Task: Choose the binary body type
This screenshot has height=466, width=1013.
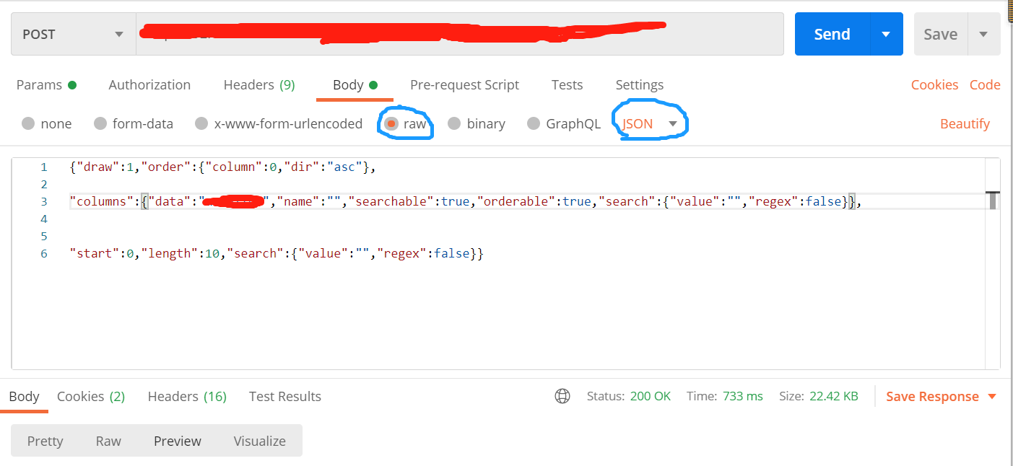Action: pos(454,124)
